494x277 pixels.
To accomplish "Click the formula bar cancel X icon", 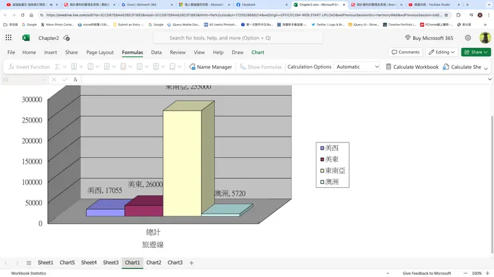I will pos(54,79).
